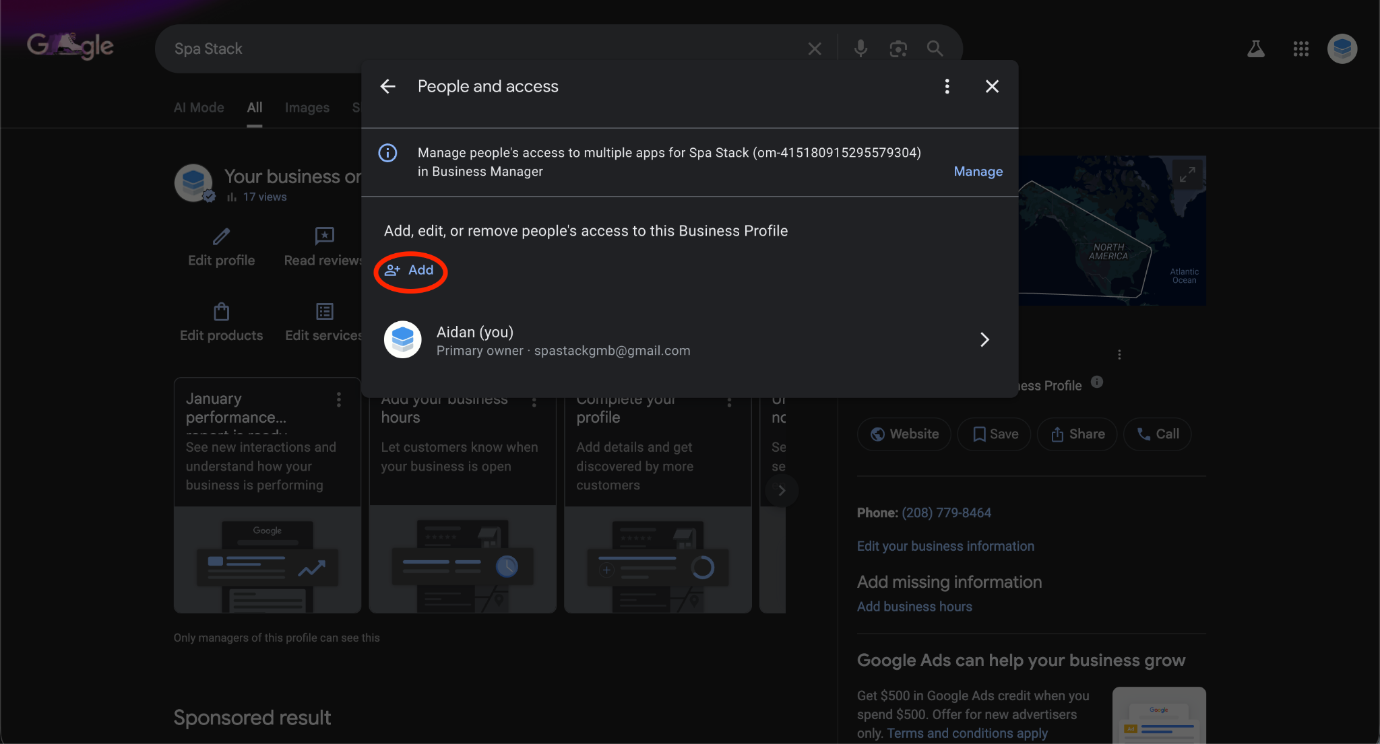The height and width of the screenshot is (744, 1380).
Task: Open the three-dot menu in the dialog header
Action: click(x=947, y=86)
